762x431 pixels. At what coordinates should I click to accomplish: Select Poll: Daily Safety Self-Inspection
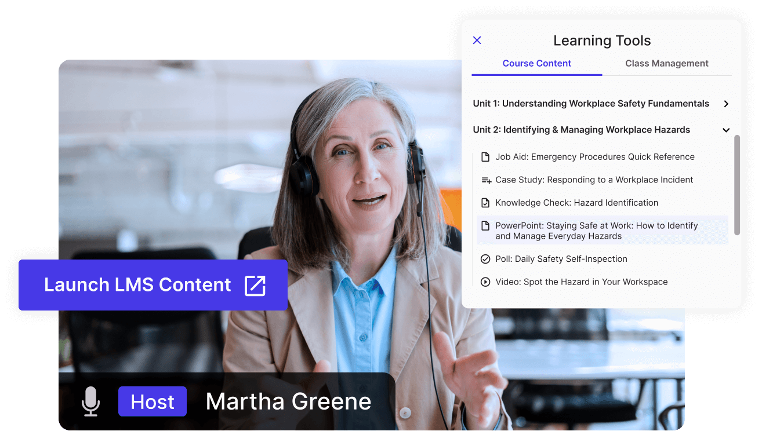point(561,259)
